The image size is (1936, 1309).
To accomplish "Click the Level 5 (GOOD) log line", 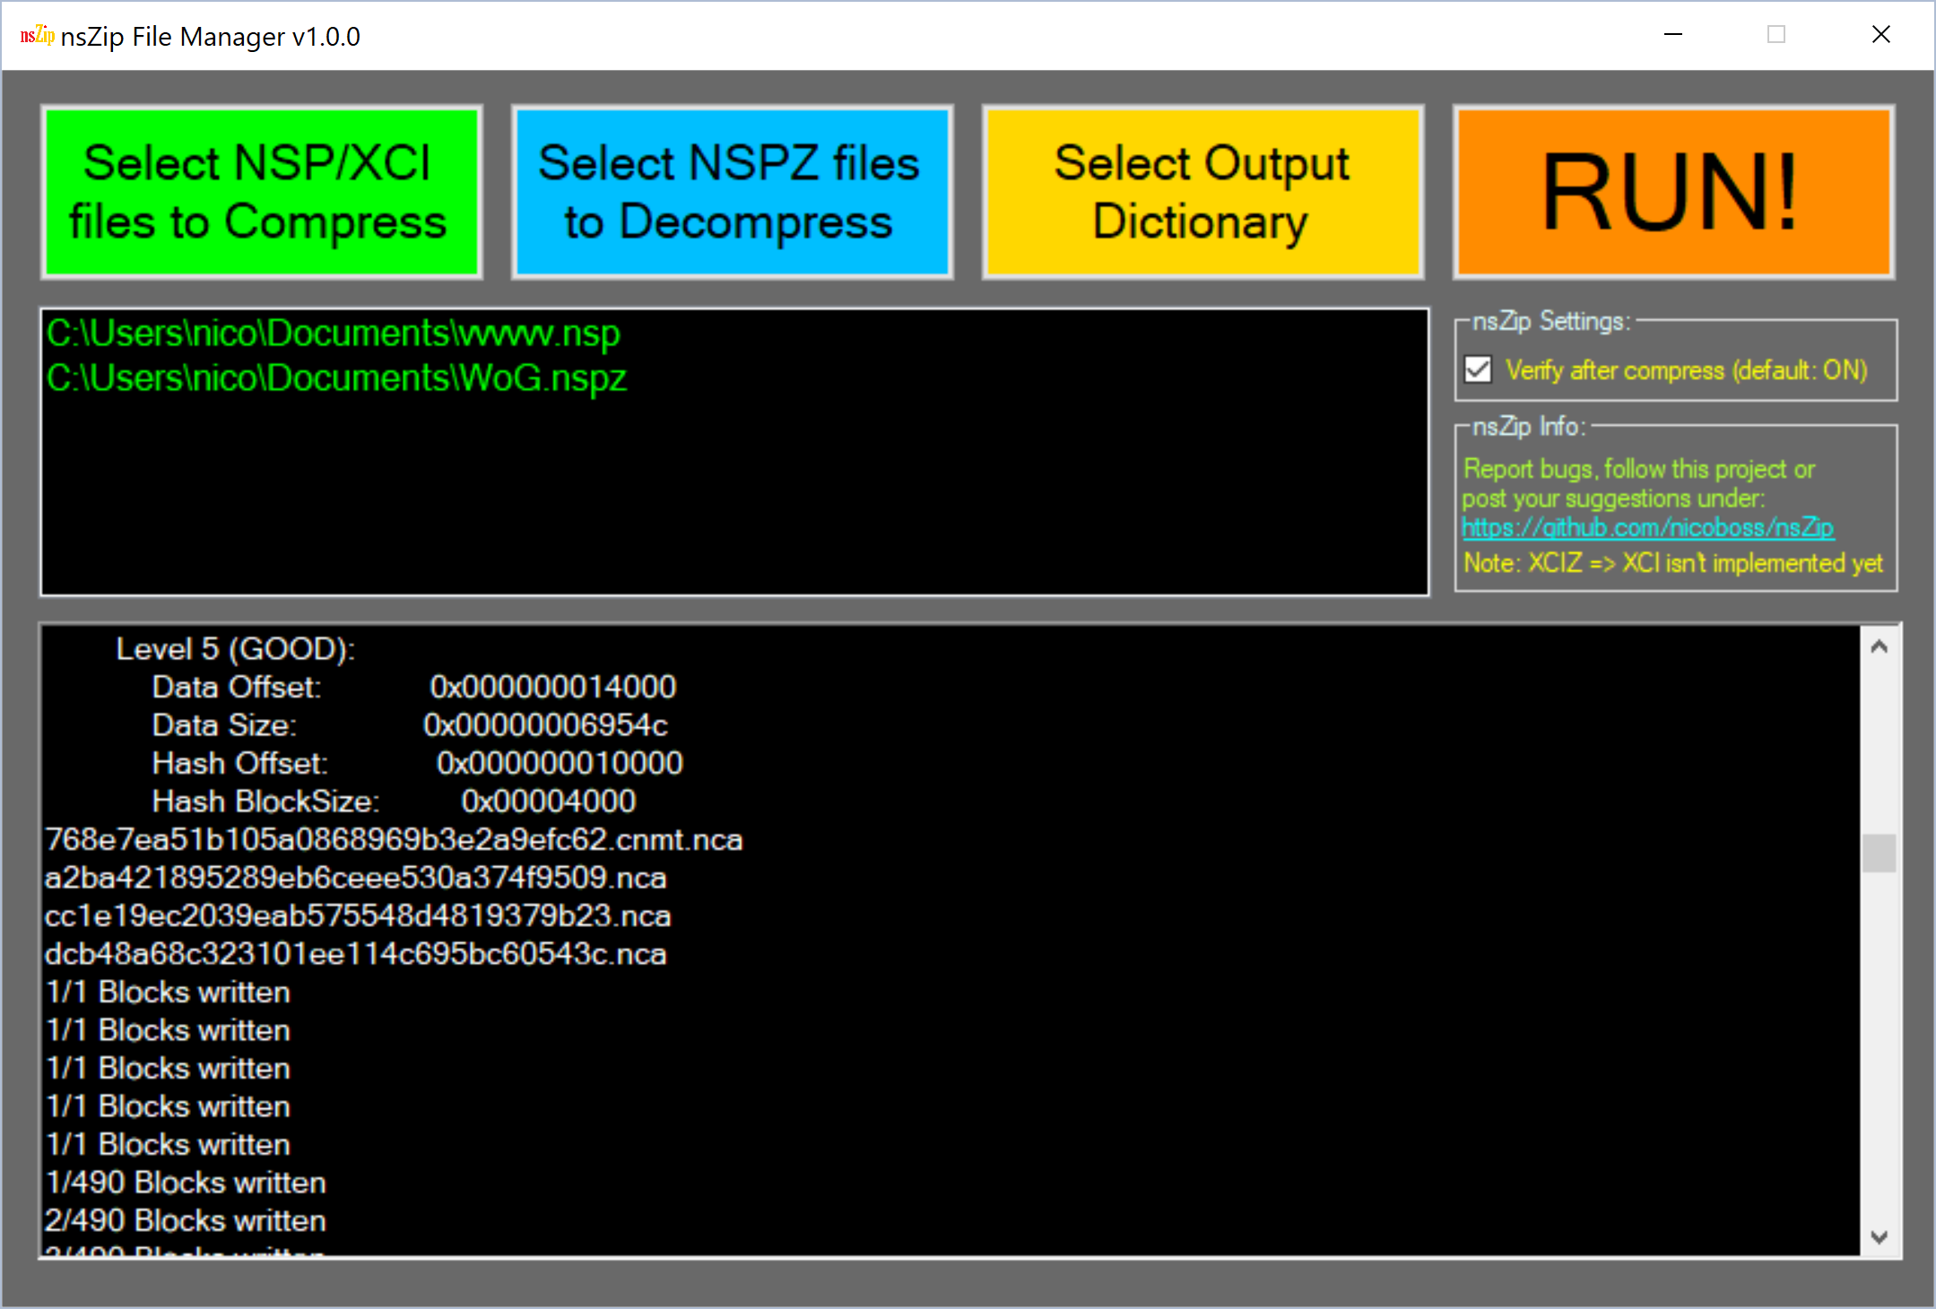I will [235, 649].
